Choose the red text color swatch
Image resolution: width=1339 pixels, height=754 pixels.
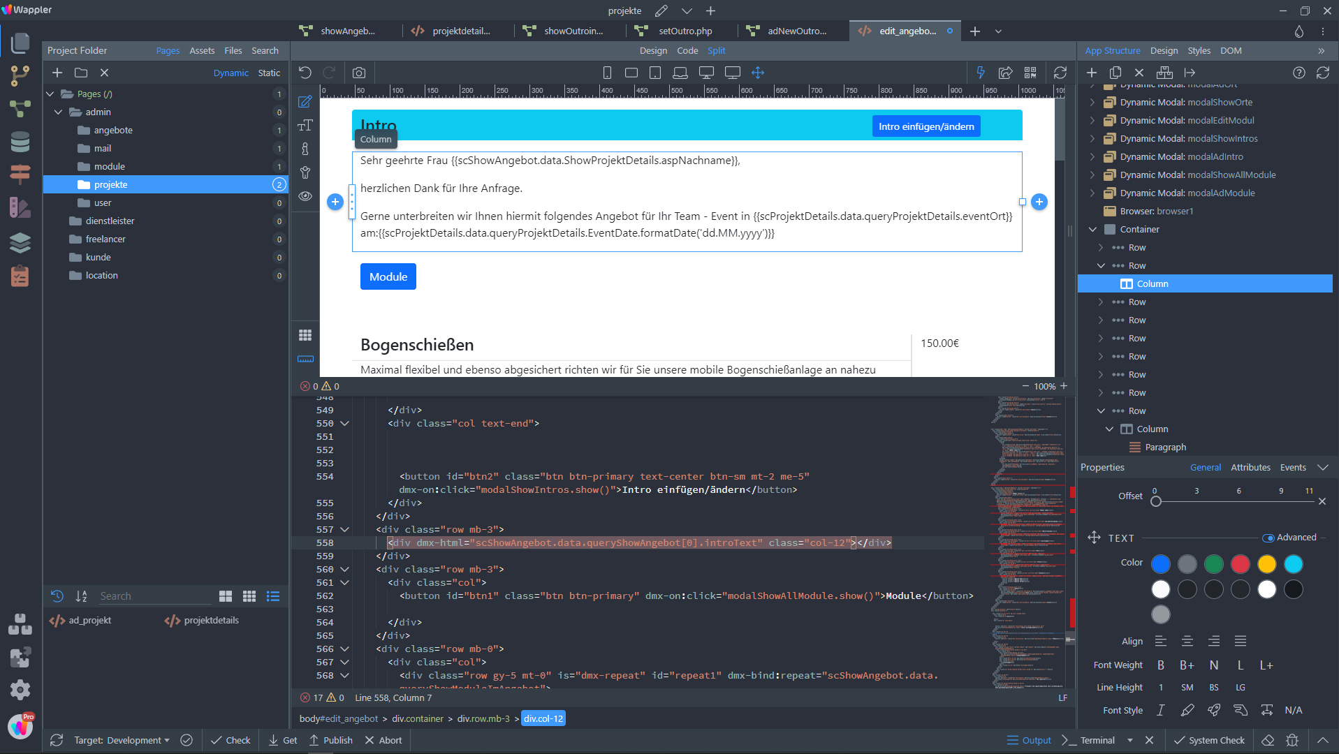pyautogui.click(x=1240, y=563)
